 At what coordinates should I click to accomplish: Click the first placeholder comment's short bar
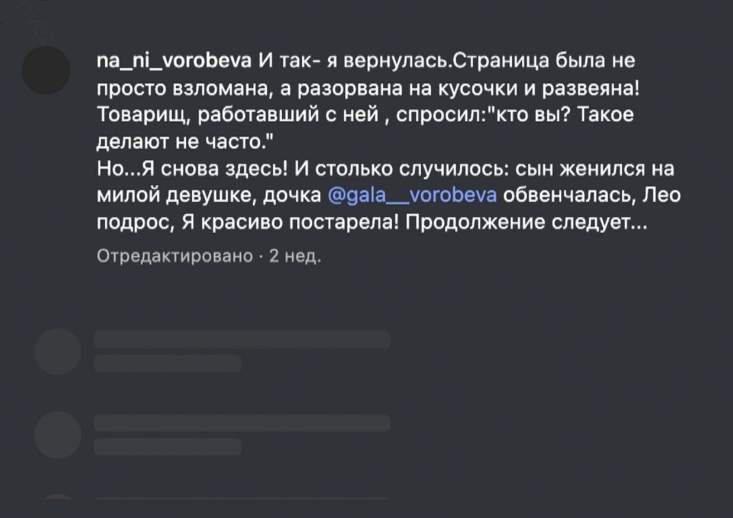pos(167,363)
